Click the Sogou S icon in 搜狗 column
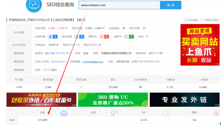 click(x=216, y=113)
